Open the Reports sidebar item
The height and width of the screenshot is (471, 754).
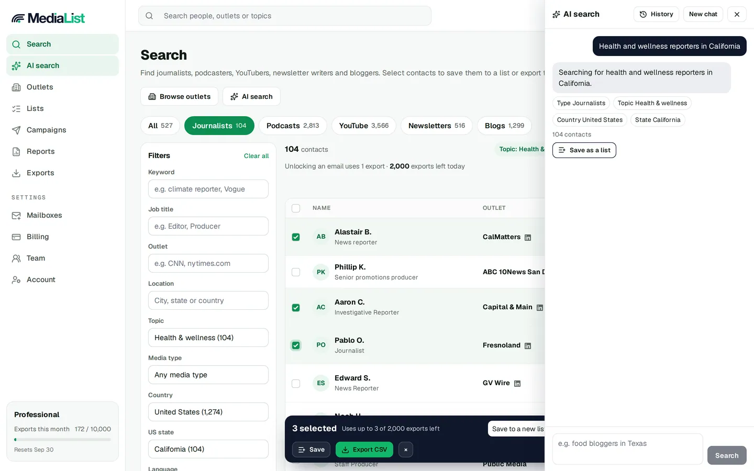click(62, 151)
